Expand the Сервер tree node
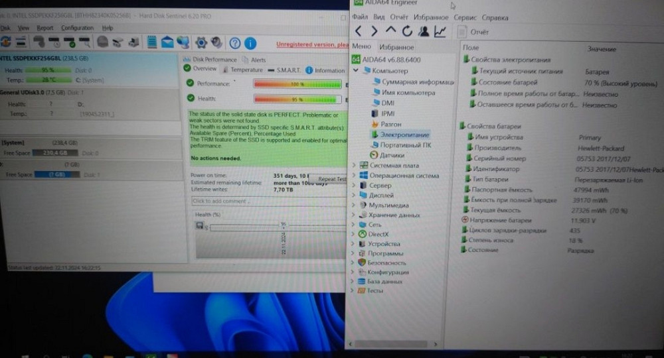The image size is (664, 358). tap(354, 185)
